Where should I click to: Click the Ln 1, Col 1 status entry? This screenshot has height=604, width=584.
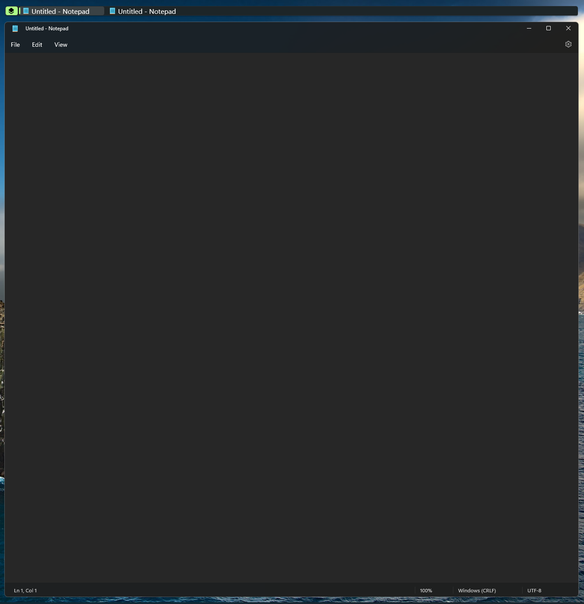click(26, 591)
